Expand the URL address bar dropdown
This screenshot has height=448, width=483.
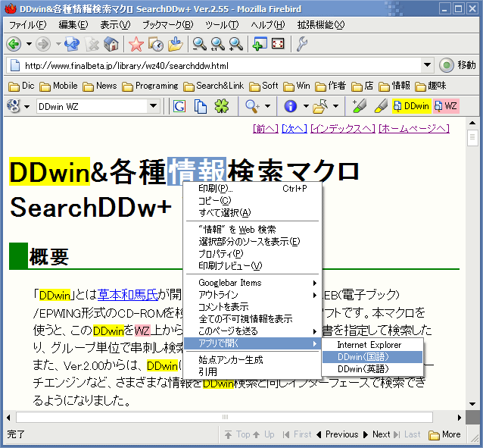coord(427,65)
